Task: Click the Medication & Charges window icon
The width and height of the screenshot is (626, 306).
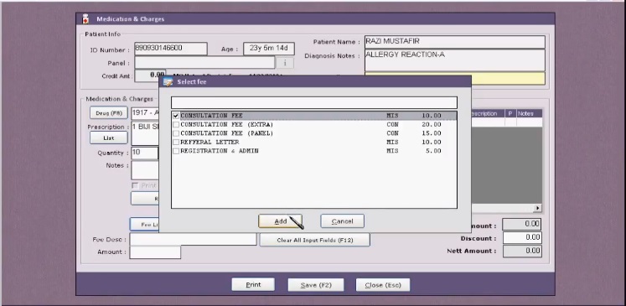Action: (x=85, y=18)
